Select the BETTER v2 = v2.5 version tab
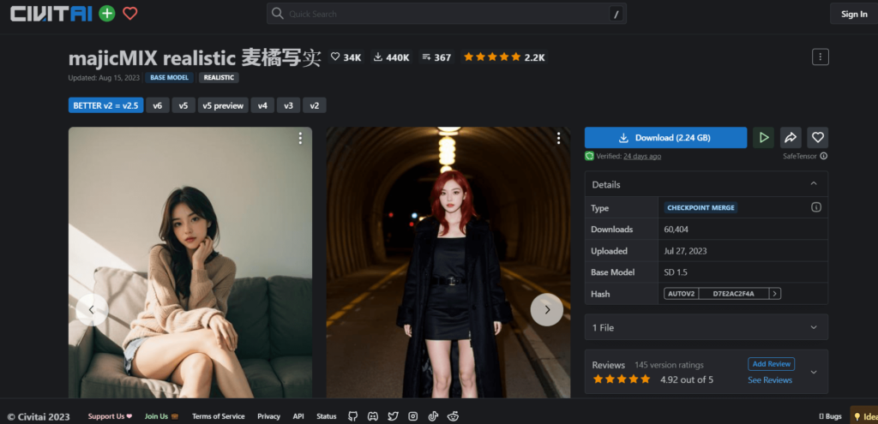The width and height of the screenshot is (878, 424). click(x=105, y=105)
